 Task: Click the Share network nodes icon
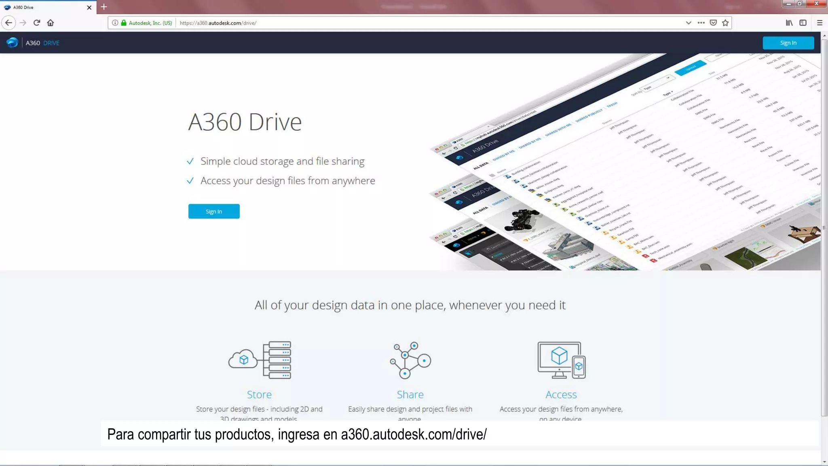click(x=410, y=360)
